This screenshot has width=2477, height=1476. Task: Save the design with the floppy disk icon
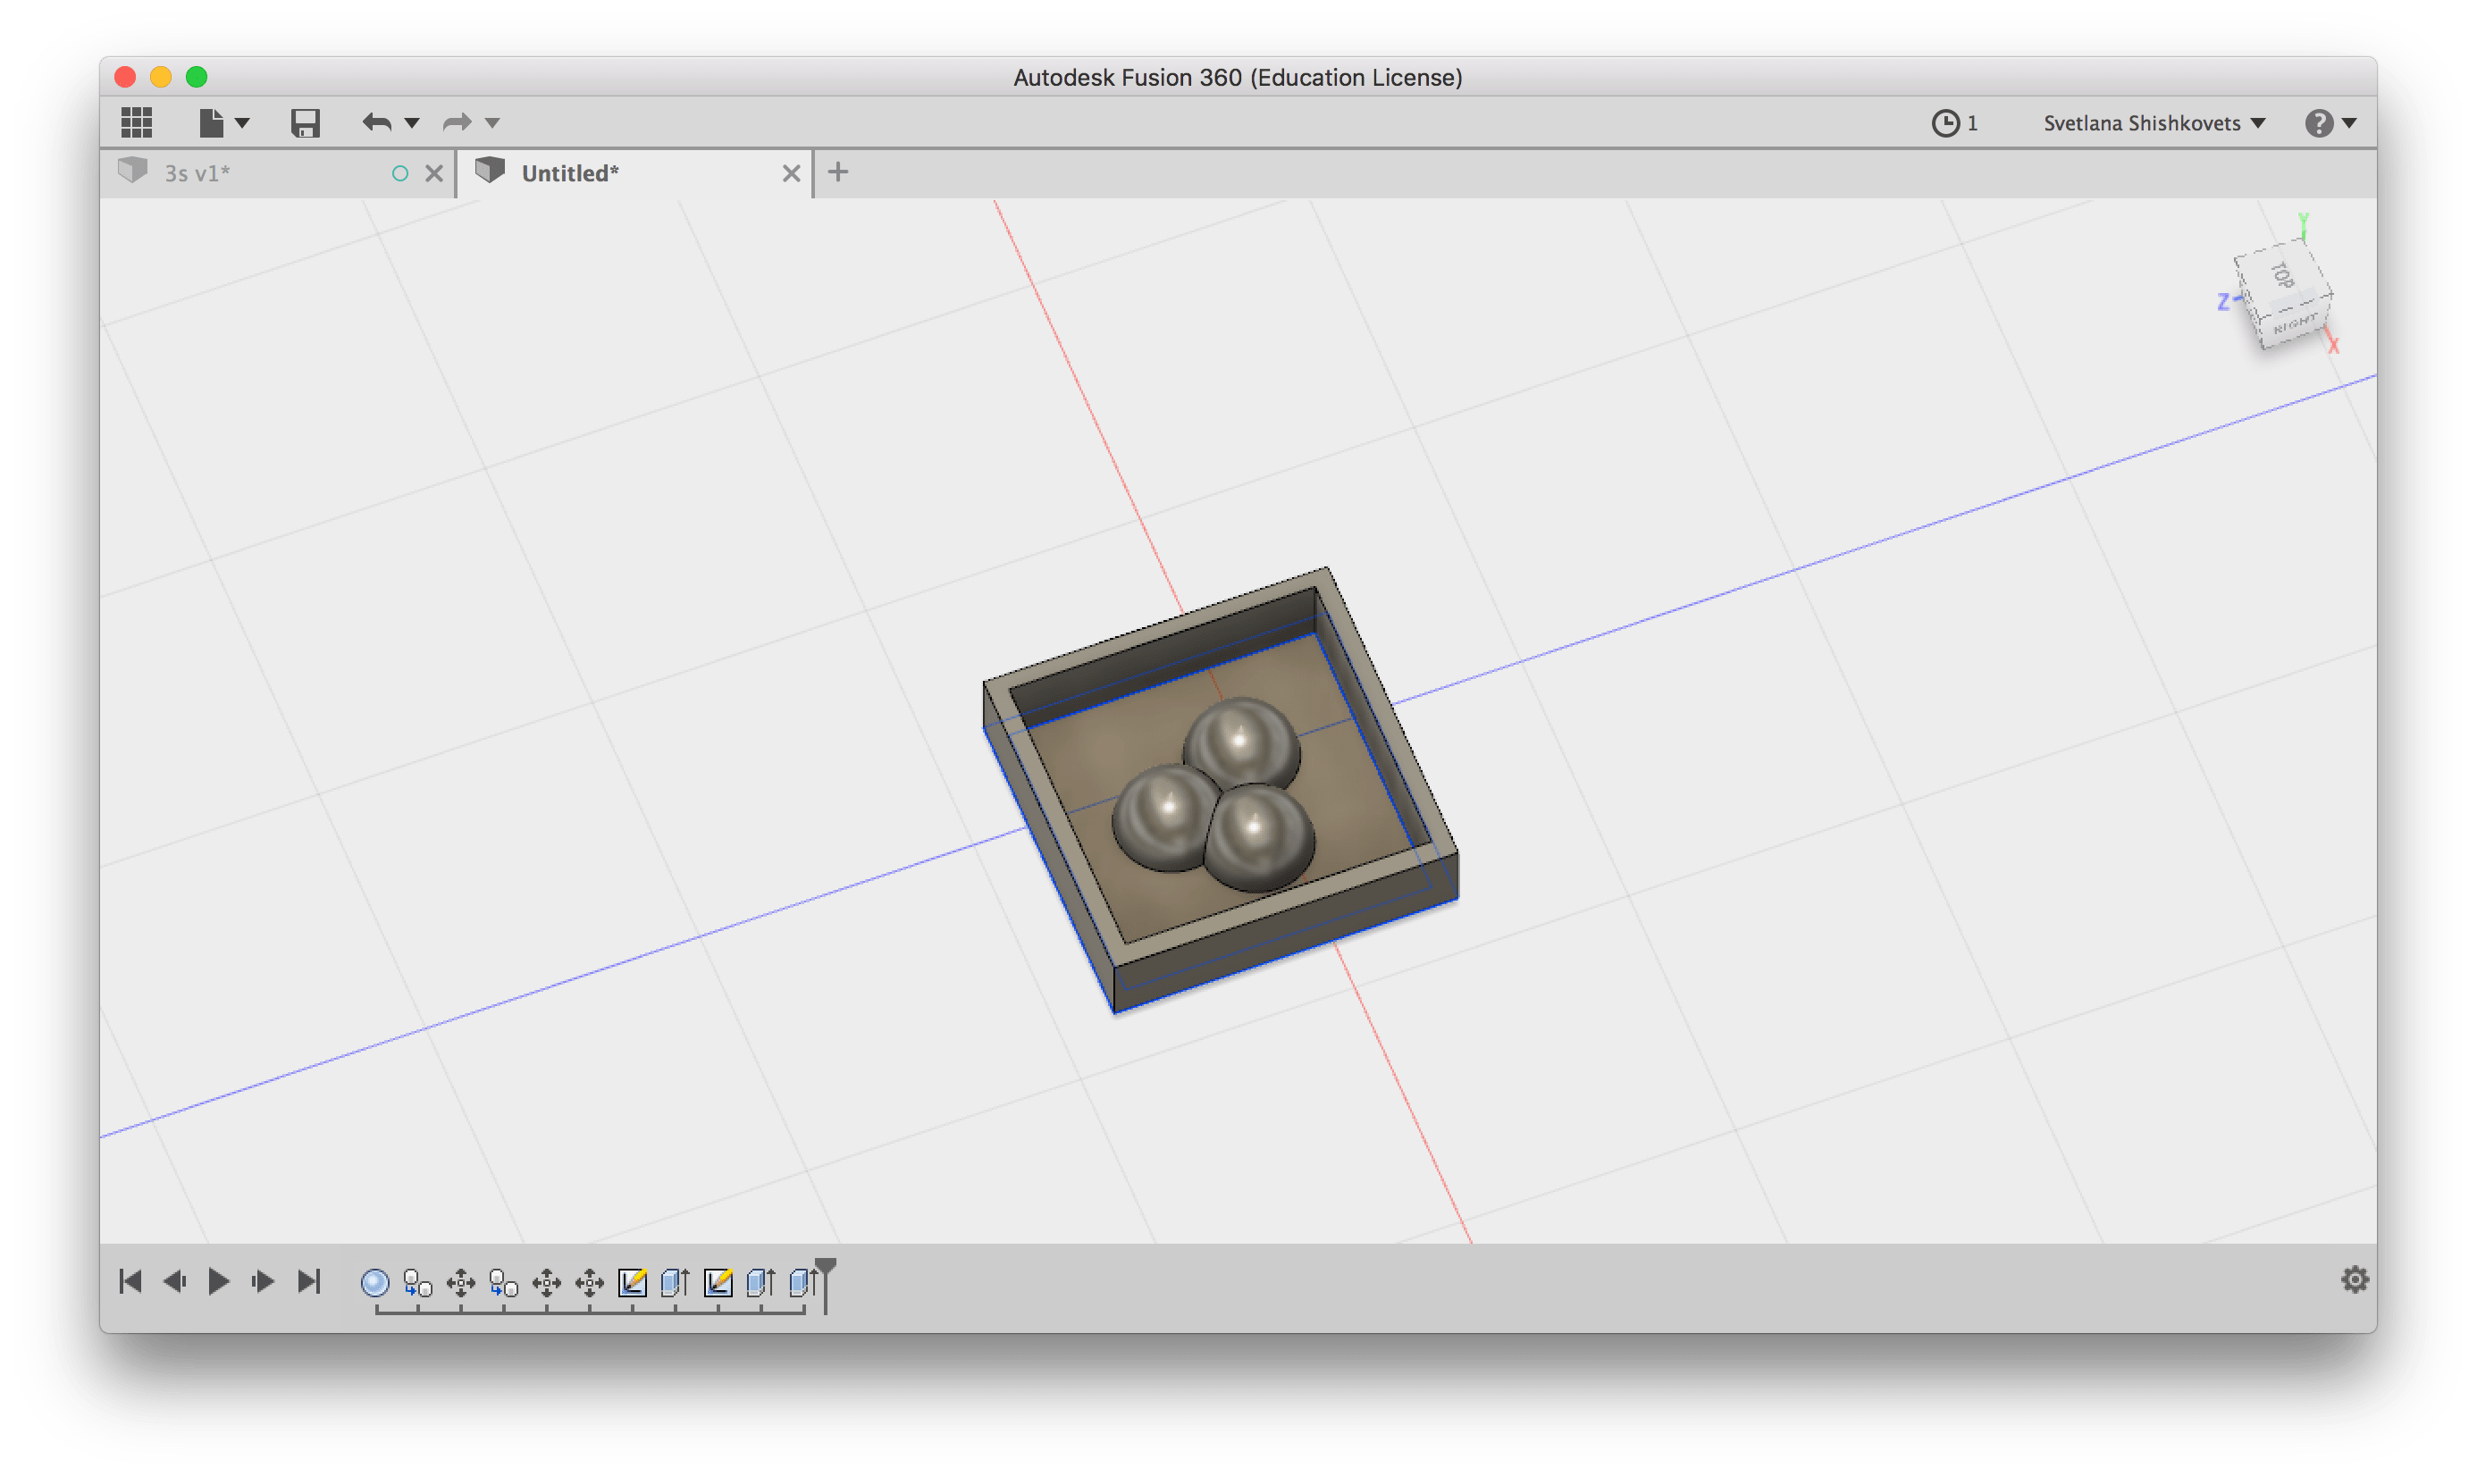click(x=306, y=122)
